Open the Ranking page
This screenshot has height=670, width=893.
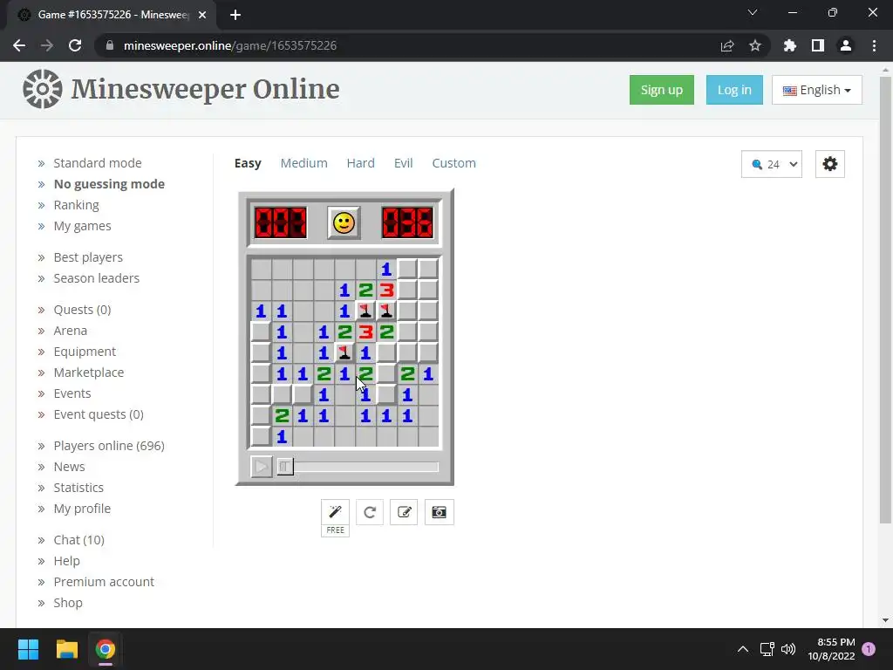click(x=77, y=205)
